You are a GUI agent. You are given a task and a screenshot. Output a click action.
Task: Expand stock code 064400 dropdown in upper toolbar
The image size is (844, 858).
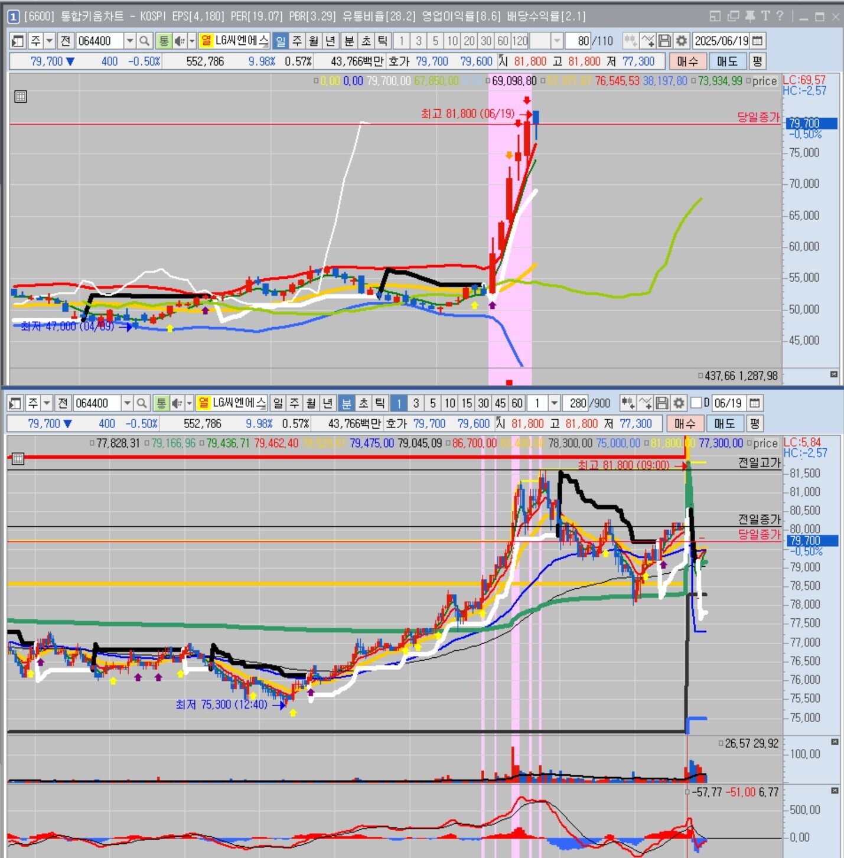pyautogui.click(x=129, y=41)
